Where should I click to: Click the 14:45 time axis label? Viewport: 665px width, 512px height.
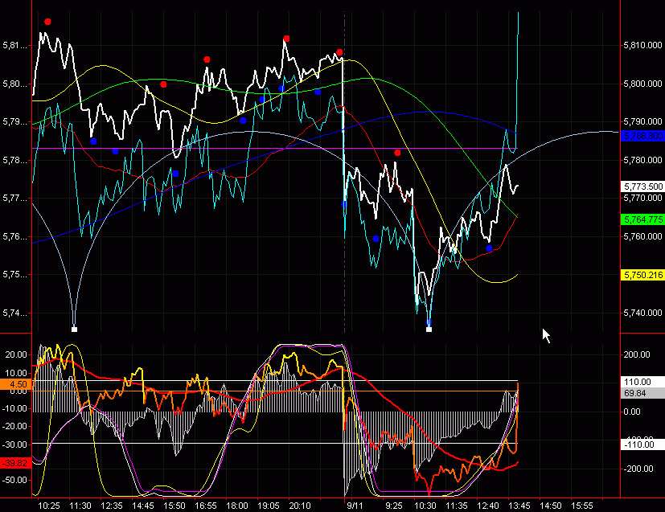pos(143,506)
